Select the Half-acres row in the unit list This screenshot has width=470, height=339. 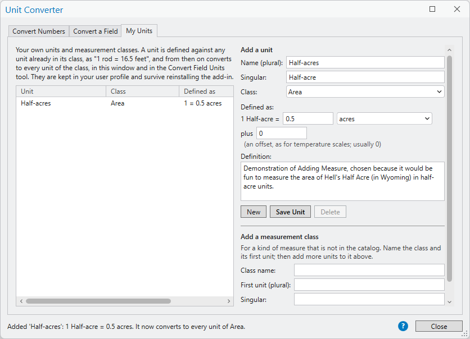125,103
